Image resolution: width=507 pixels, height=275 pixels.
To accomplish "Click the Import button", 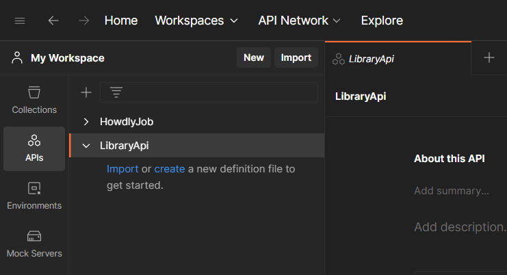I will [x=296, y=57].
